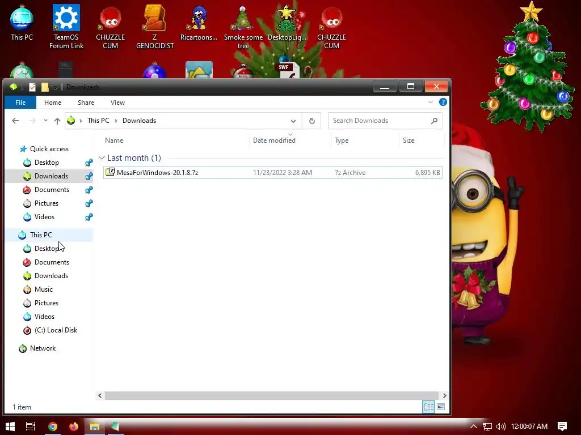
Task: Click the Properties icon in title bar
Action: (32, 87)
